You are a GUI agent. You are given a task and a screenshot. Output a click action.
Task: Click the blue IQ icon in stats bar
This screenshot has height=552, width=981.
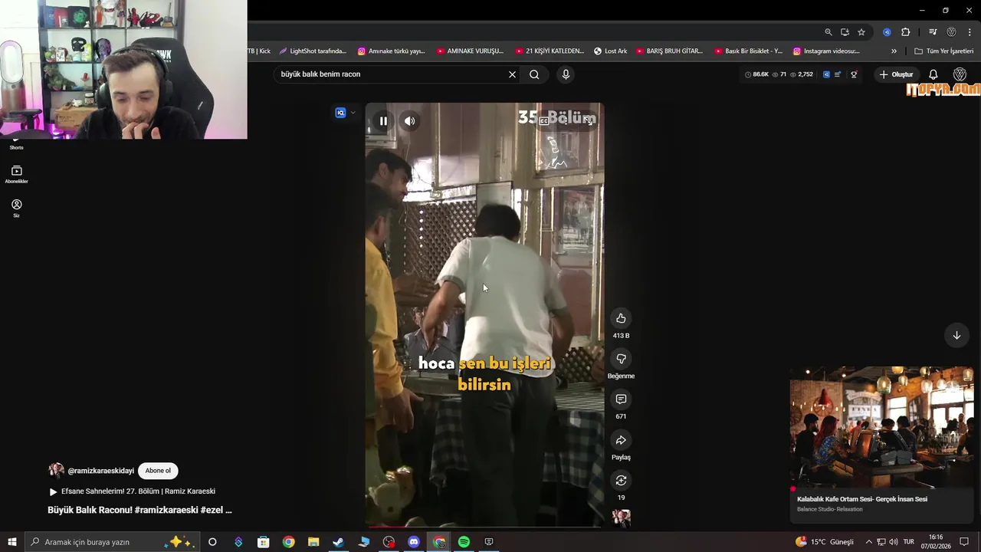click(826, 74)
